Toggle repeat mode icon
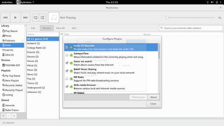 [35, 18]
